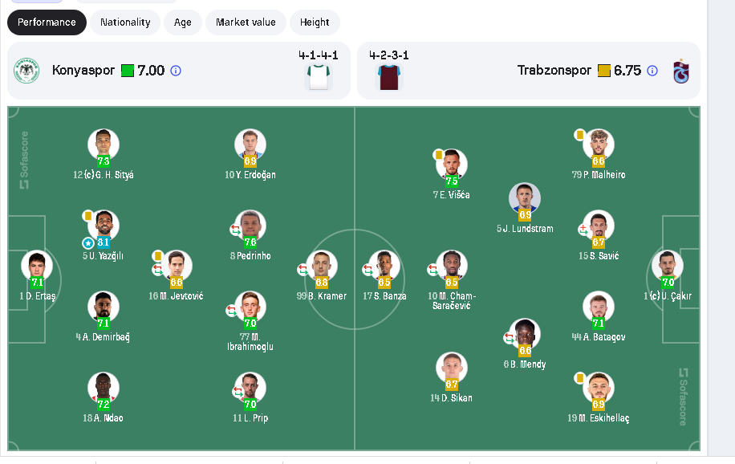Click Konyaspor white jersey icon
Image resolution: width=735 pixels, height=464 pixels.
click(x=319, y=76)
